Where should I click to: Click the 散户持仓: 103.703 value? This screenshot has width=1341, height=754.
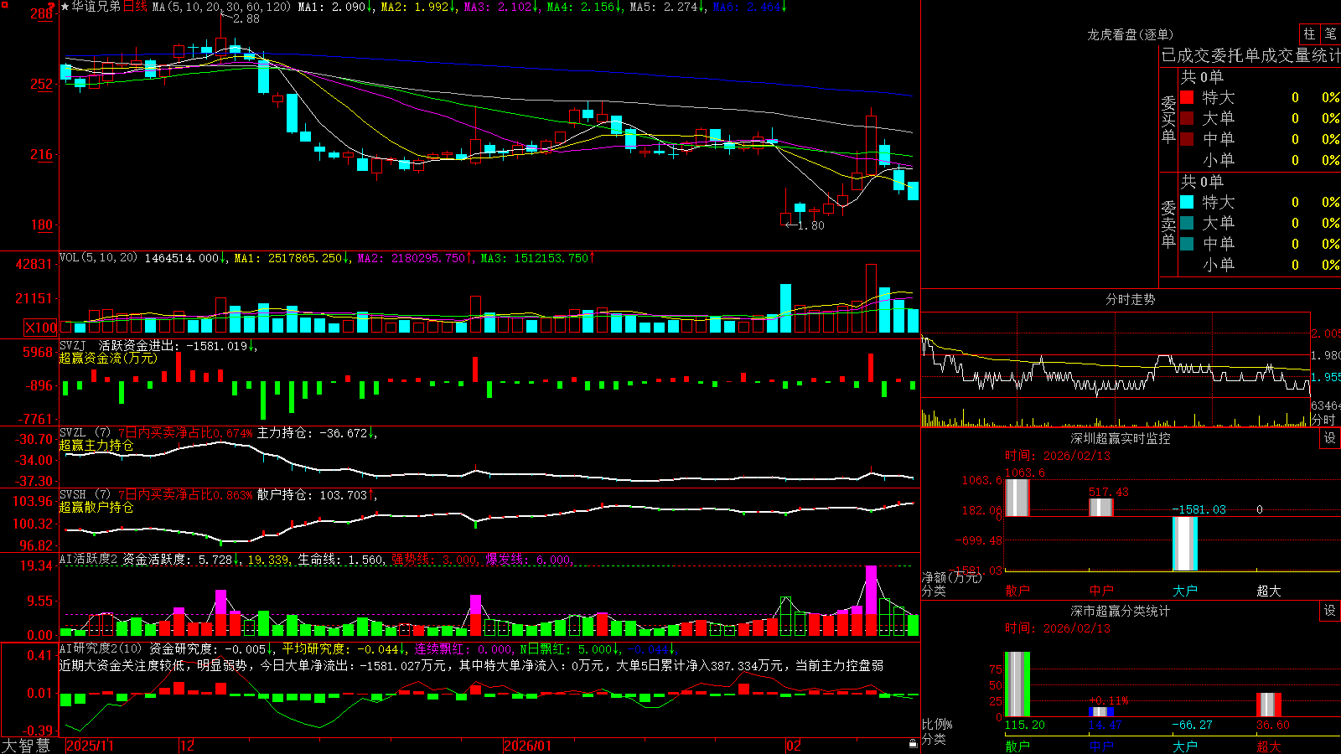313,495
